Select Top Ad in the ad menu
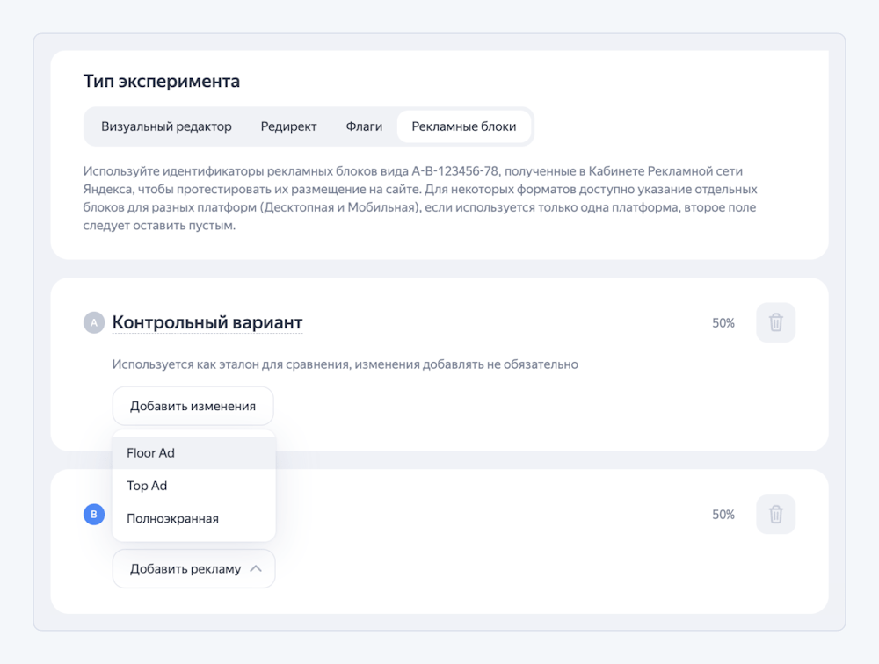This screenshot has height=664, width=879. click(147, 486)
